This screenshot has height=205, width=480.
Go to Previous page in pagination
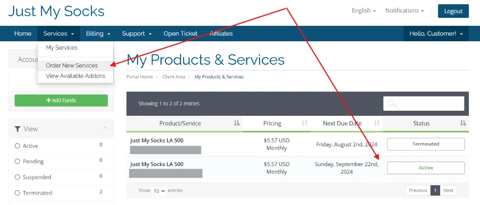[x=418, y=190]
